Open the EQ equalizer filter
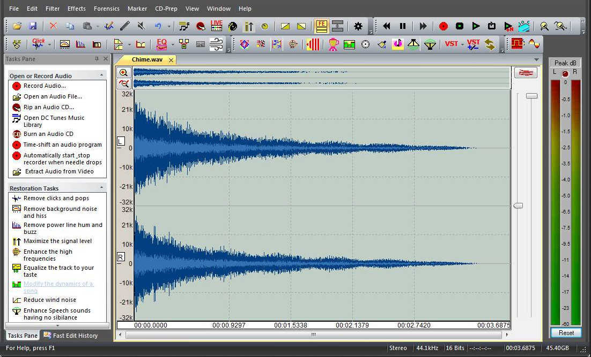Viewport: 591px width, 357px height. tap(161, 44)
